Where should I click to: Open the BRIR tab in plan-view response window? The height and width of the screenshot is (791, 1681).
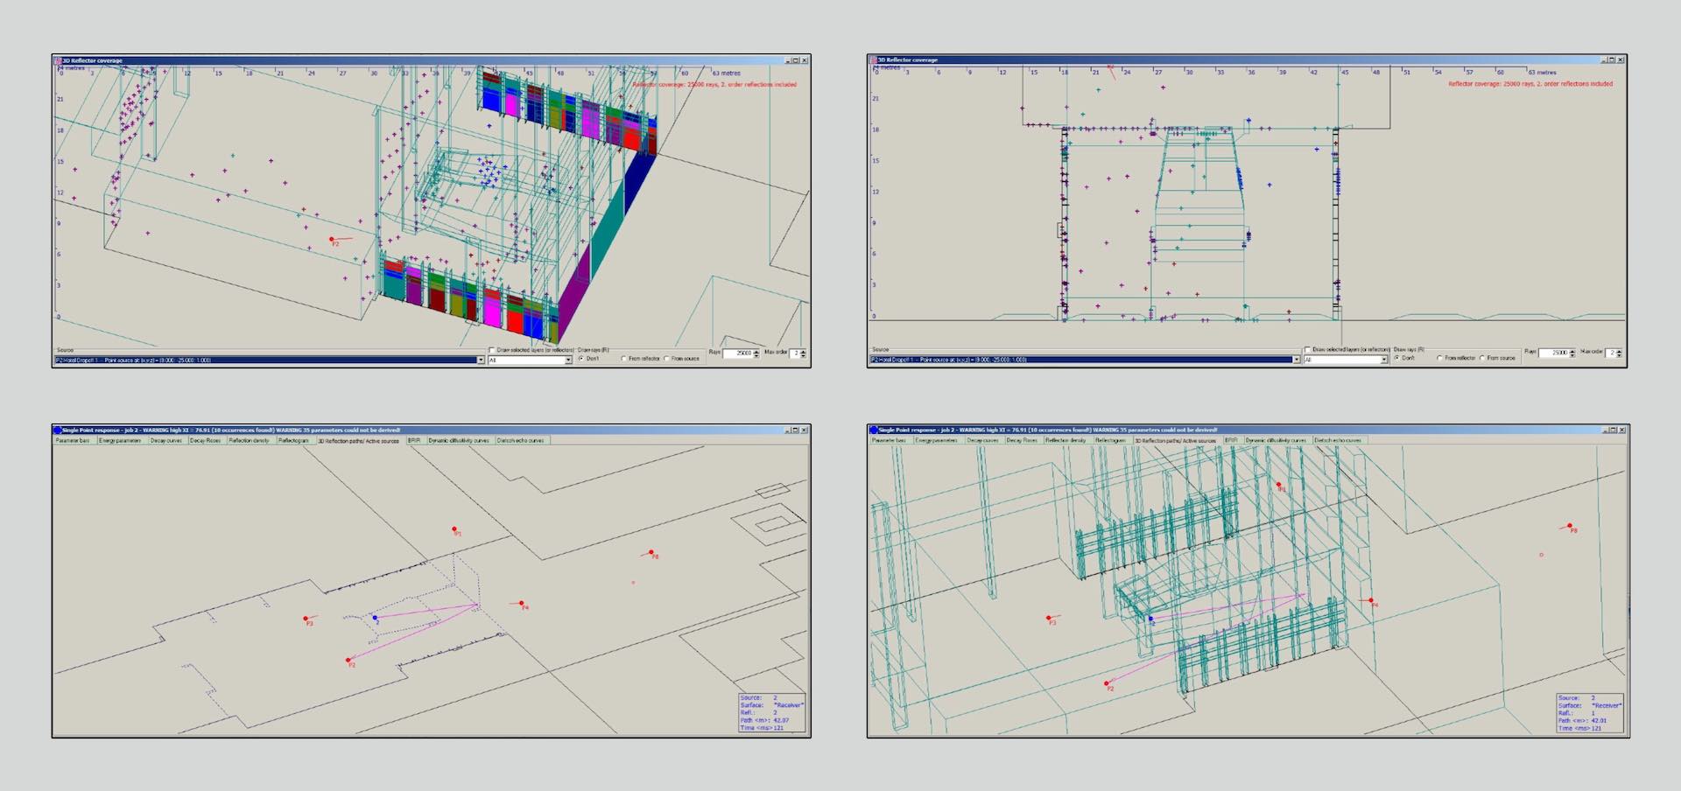tap(414, 440)
